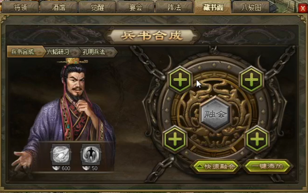Open the 宴会 tab
This screenshot has width=308, height=193.
click(136, 7)
